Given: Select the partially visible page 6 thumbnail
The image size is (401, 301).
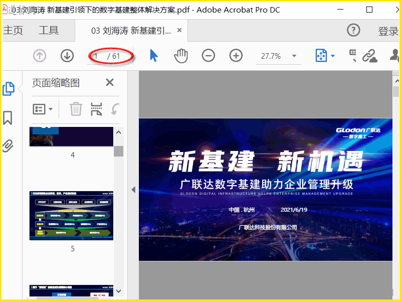Looking at the screenshot, I should (71, 291).
